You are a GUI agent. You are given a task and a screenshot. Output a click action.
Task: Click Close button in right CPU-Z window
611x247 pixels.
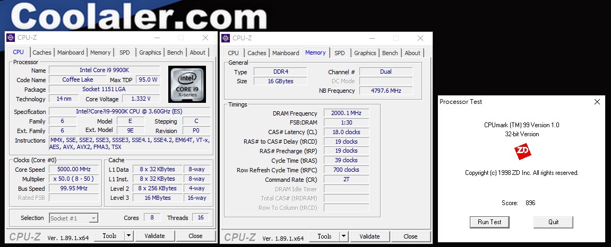click(411, 236)
